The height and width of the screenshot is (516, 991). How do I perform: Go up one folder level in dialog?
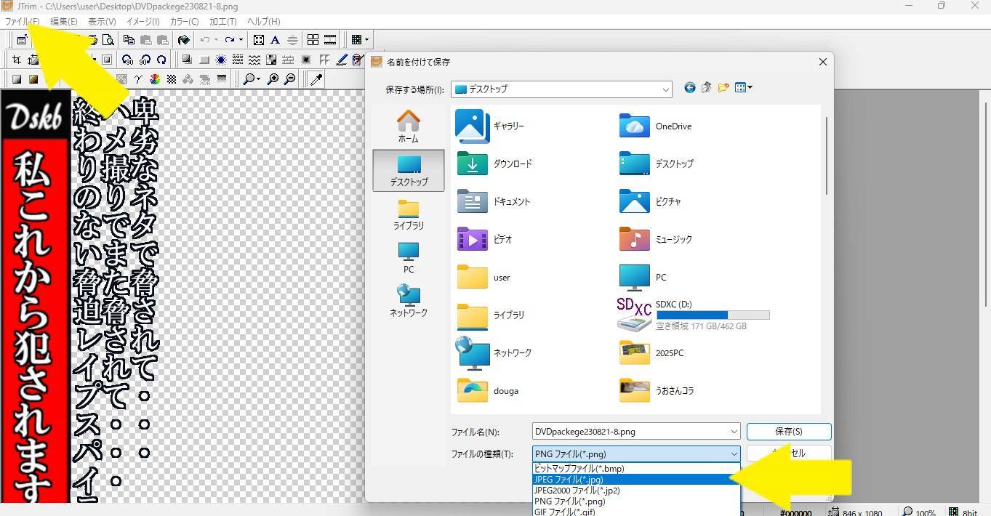click(x=706, y=88)
